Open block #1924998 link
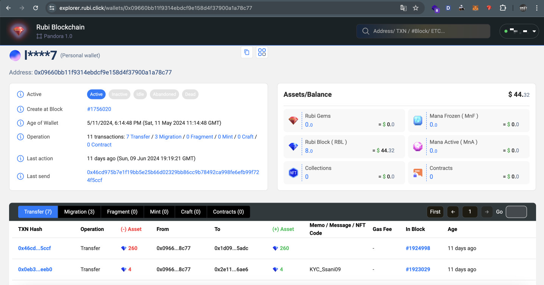Image resolution: width=544 pixels, height=285 pixels. pyautogui.click(x=418, y=248)
